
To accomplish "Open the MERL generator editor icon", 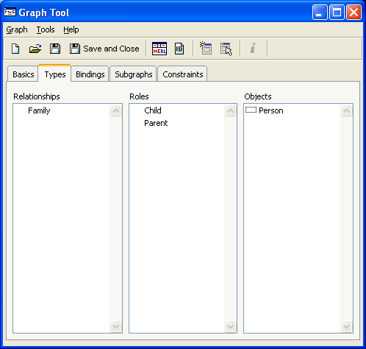I will click(159, 49).
